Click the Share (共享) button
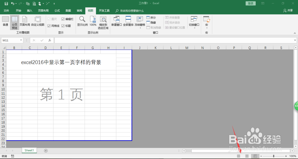This screenshot has height=159, width=298. 288,11
